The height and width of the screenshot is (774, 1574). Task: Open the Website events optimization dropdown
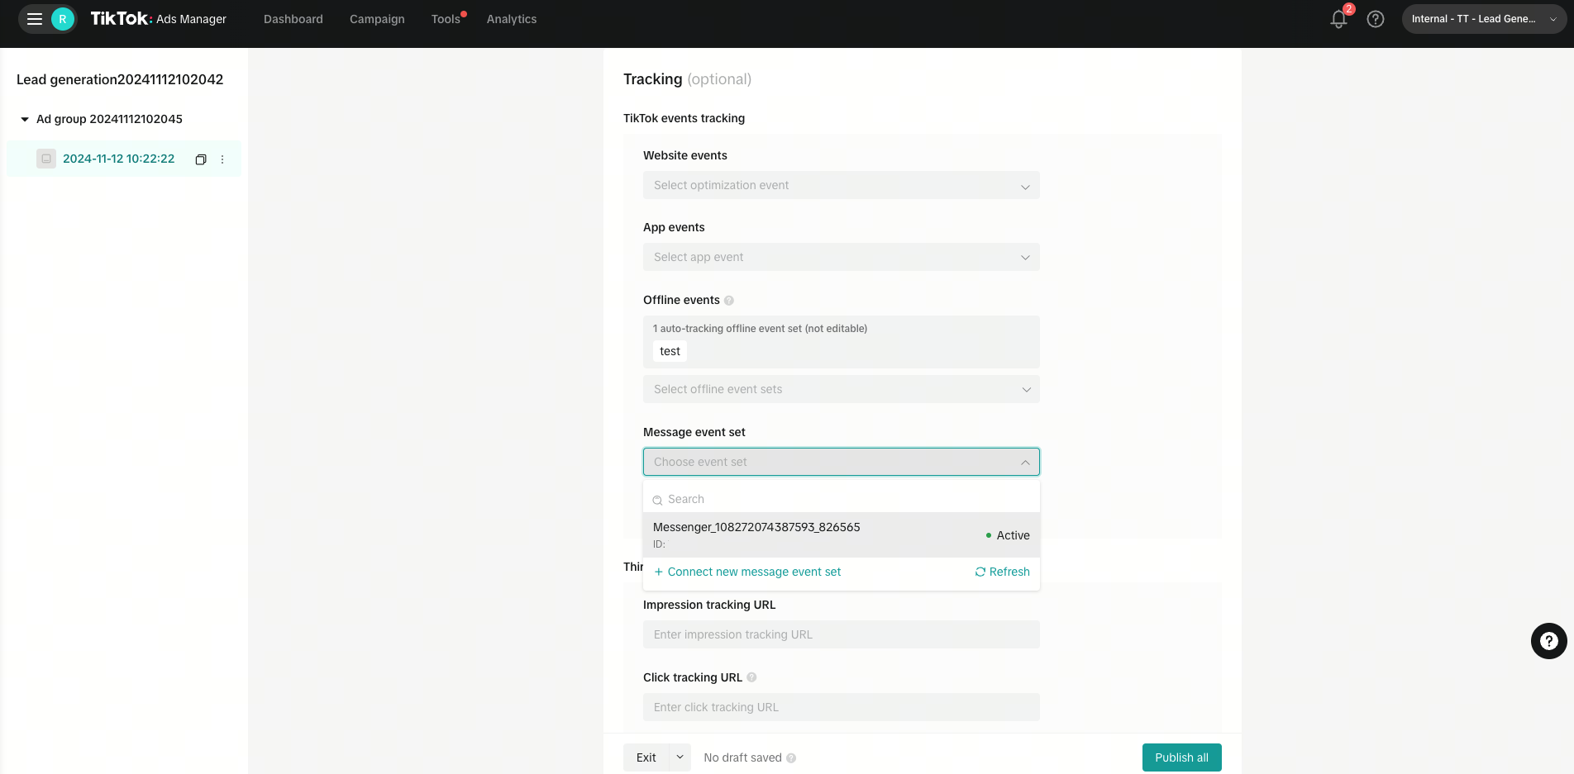[x=841, y=185]
